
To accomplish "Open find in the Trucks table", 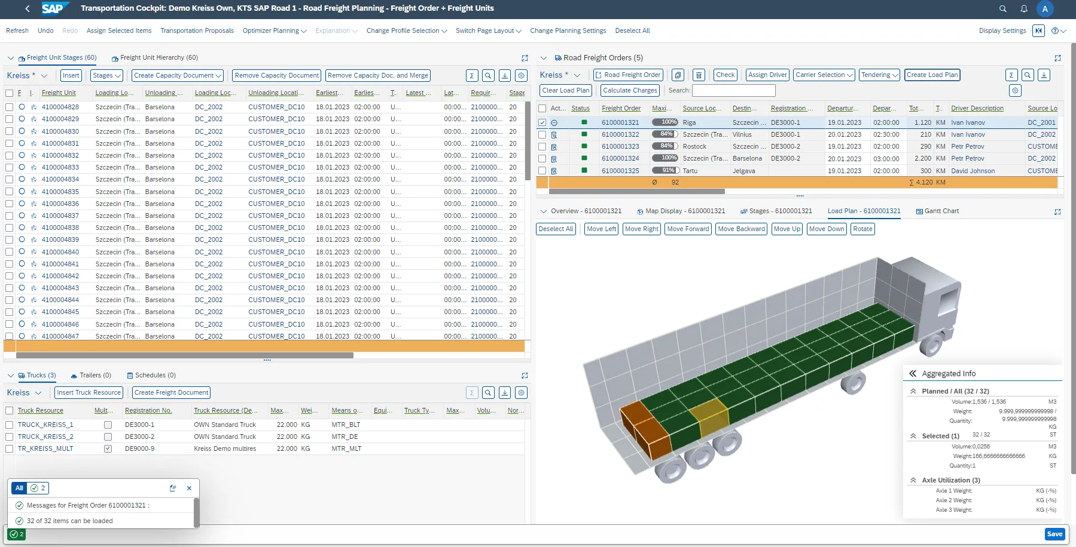I will click(x=488, y=393).
